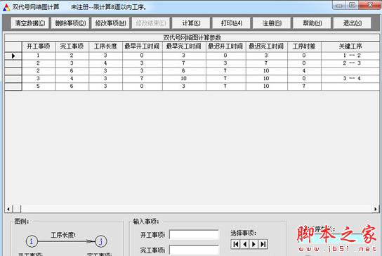This screenshot has width=382, height=256.
Task: Click the 工序时差 column header
Action: 304,46
